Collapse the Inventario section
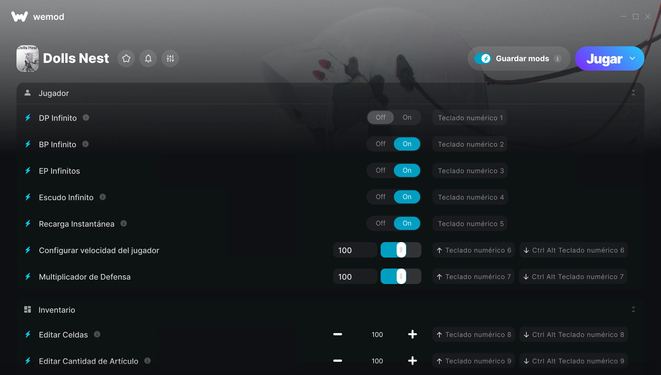The height and width of the screenshot is (375, 661). [x=633, y=309]
